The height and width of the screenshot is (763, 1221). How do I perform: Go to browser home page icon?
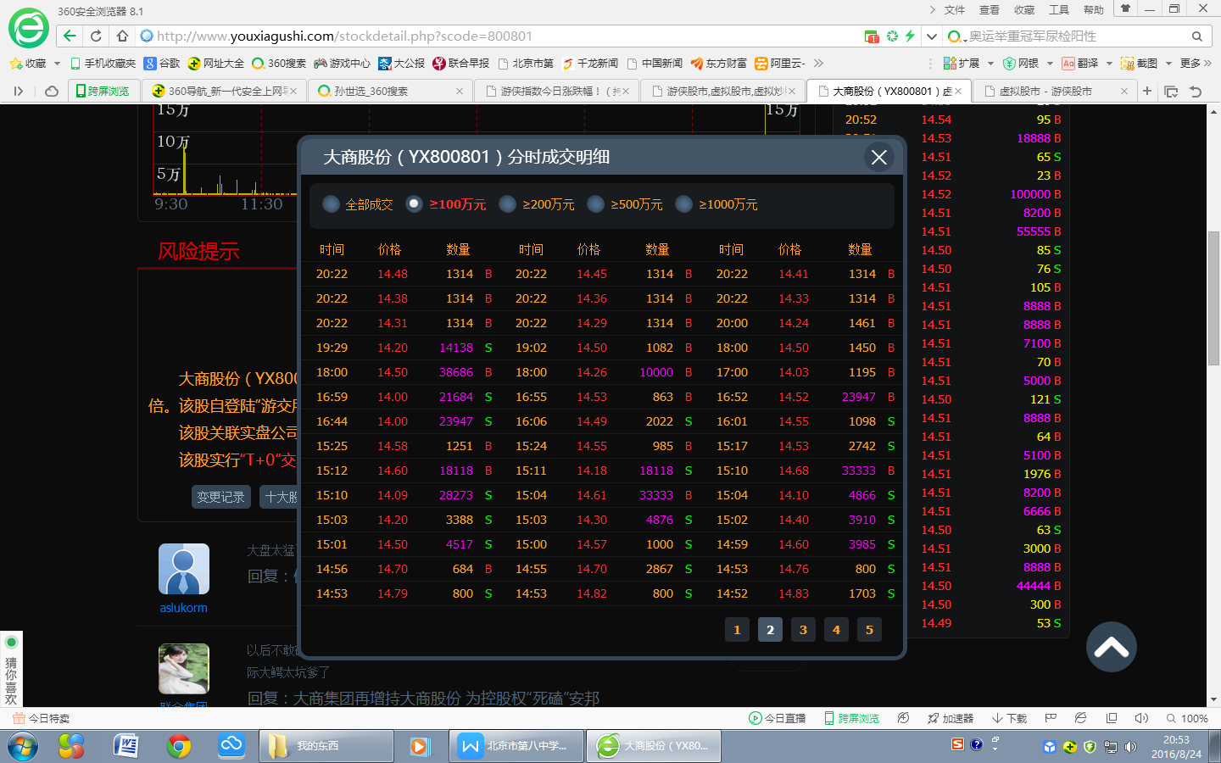122,36
